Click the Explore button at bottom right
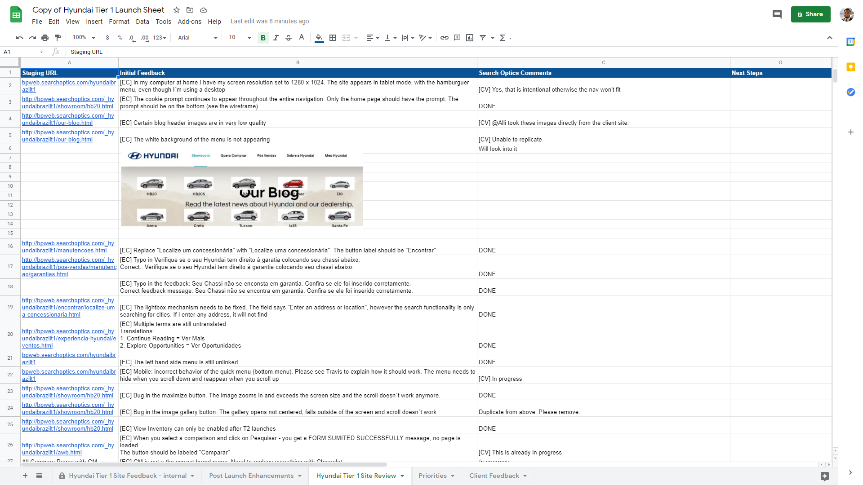863x485 pixels. (x=825, y=476)
